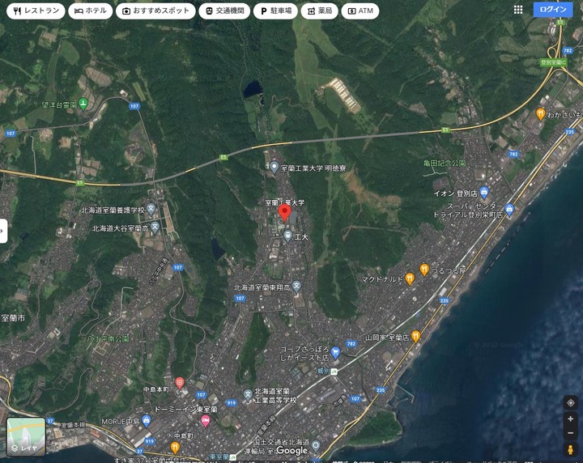
Task: Click the ATM filter chip
Action: [360, 11]
